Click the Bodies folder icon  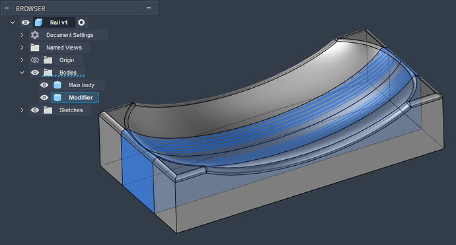pyautogui.click(x=48, y=72)
